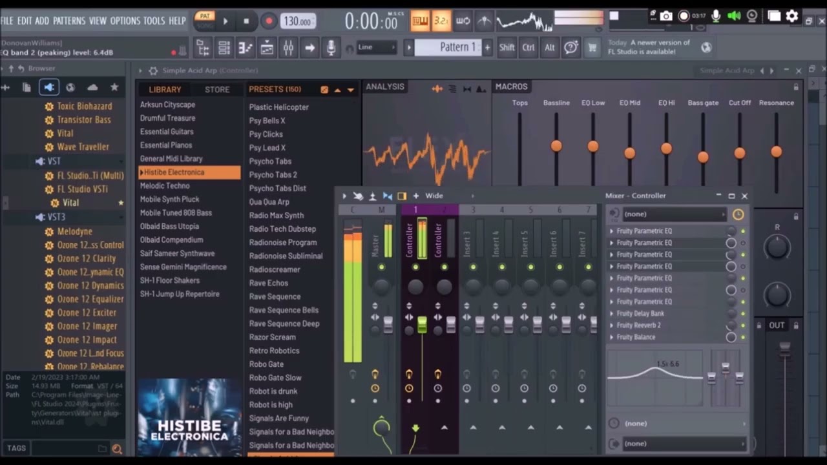Click the search magnifier icon beside Tags
827x465 pixels.
pyautogui.click(x=117, y=449)
